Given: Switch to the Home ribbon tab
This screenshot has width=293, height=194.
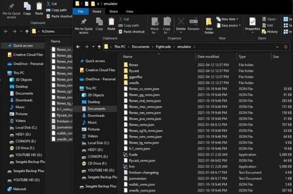Looking at the screenshot, I should pos(97,11).
